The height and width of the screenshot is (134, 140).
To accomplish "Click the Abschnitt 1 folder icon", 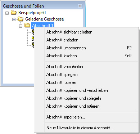I will 27,25.
